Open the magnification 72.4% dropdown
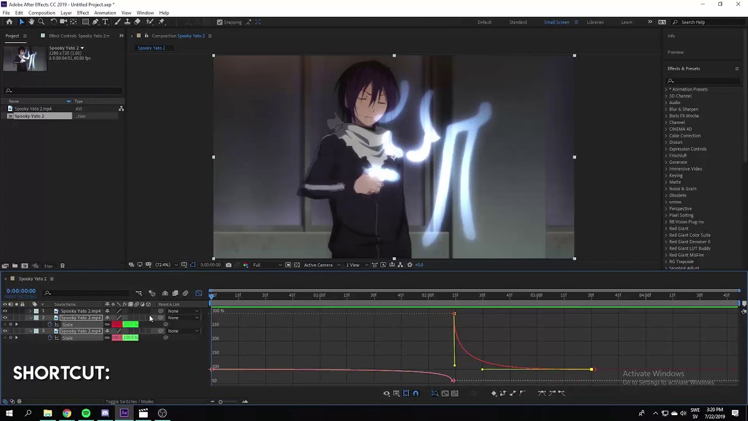 (165, 265)
